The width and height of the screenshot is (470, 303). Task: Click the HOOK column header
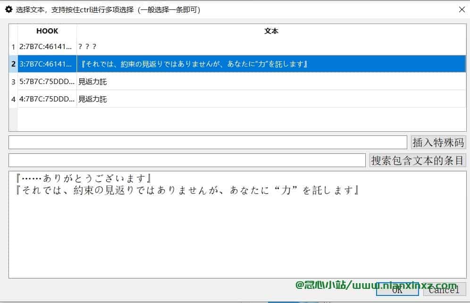point(47,31)
